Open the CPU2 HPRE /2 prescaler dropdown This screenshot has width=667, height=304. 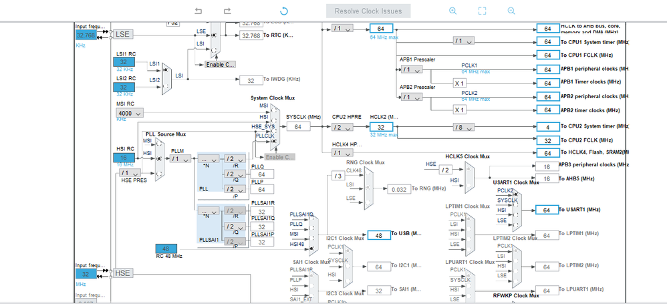click(x=342, y=127)
